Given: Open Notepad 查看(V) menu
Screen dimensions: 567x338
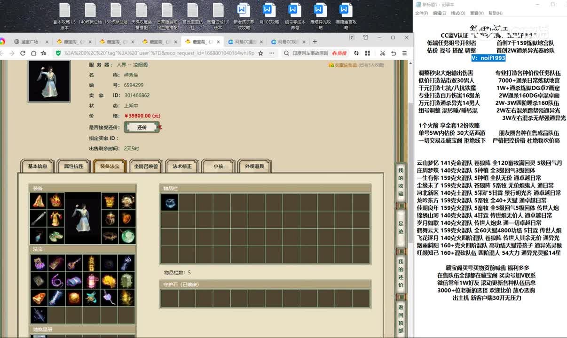Looking at the screenshot, I should coord(477,13).
